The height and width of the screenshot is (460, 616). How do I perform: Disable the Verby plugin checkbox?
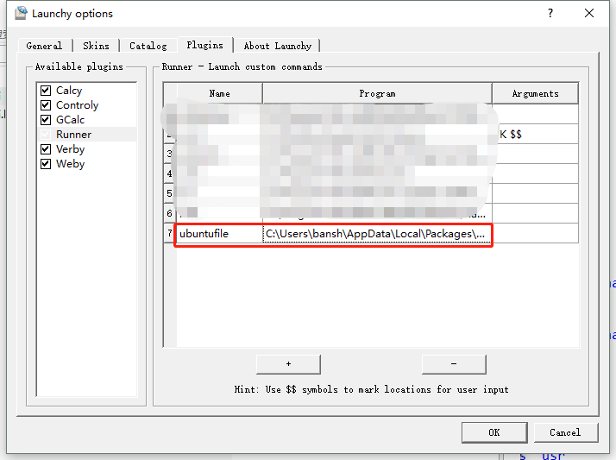(46, 149)
